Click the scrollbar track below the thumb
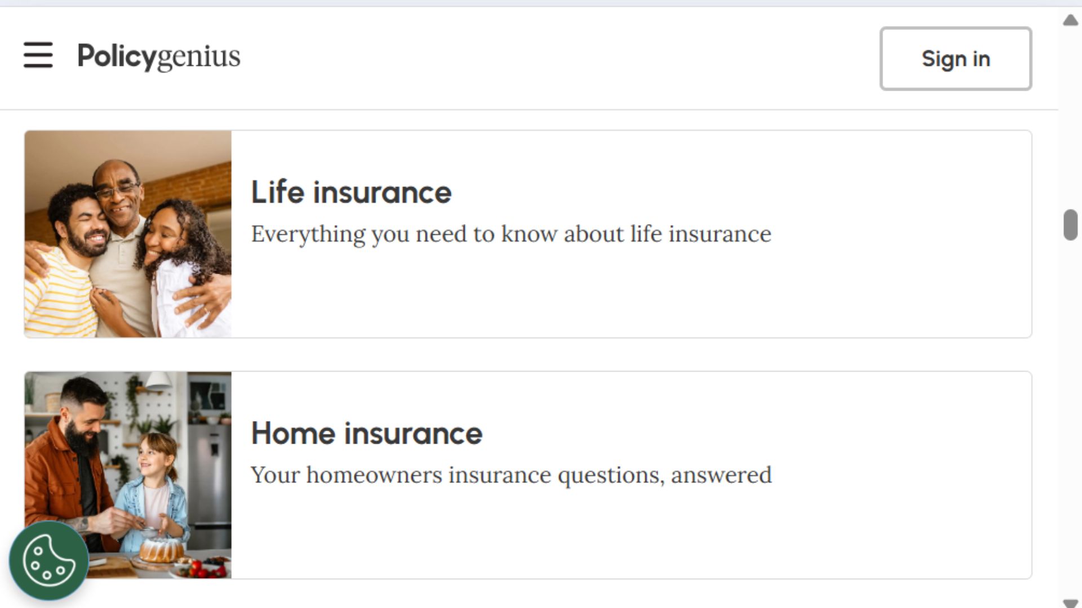1082x608 pixels. click(x=1070, y=417)
